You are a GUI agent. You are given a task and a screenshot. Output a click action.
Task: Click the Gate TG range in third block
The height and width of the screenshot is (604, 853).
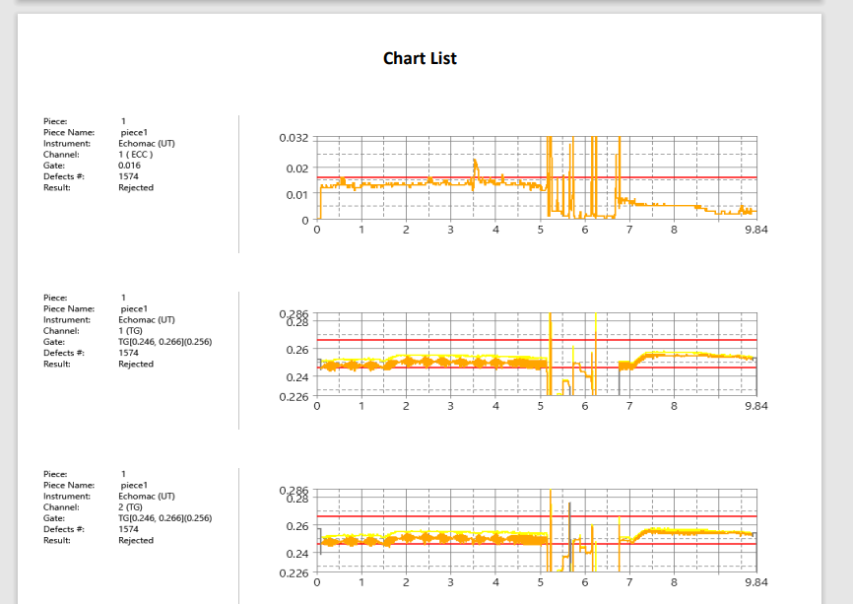coord(164,518)
